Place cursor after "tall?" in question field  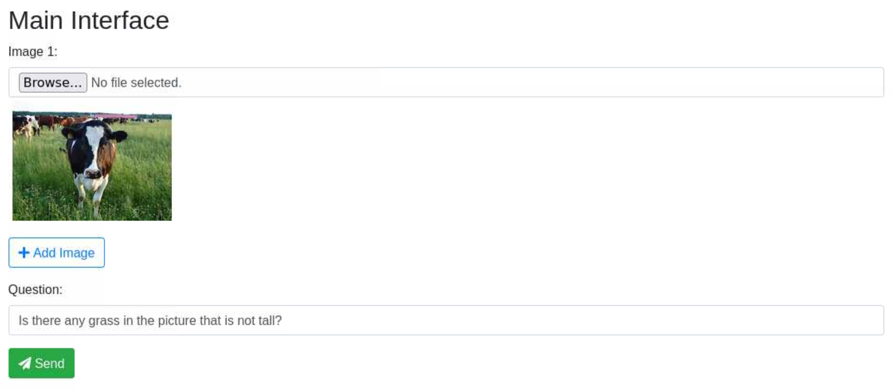click(283, 321)
